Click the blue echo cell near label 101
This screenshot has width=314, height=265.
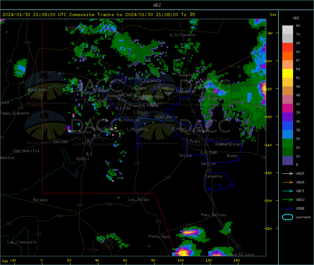point(21,69)
